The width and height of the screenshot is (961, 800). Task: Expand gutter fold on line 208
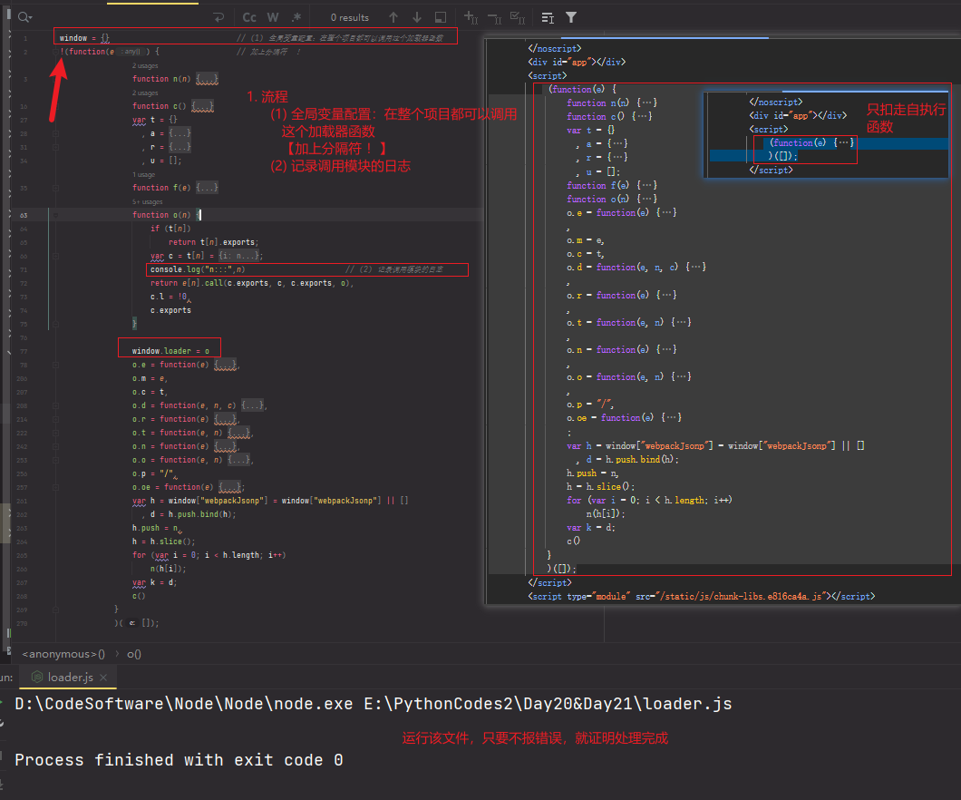[x=55, y=405]
